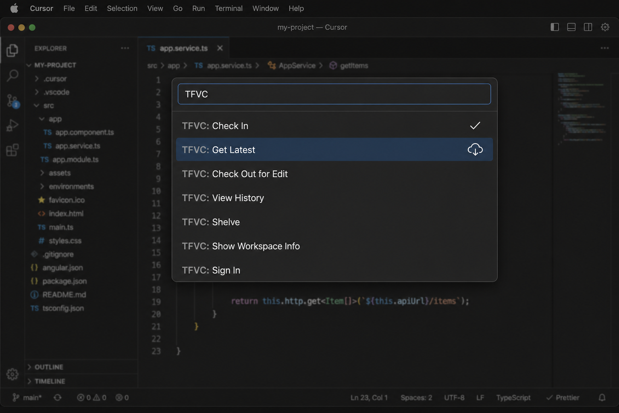The image size is (619, 413).
Task: Click the command palette TFVC input field
Action: (x=334, y=94)
